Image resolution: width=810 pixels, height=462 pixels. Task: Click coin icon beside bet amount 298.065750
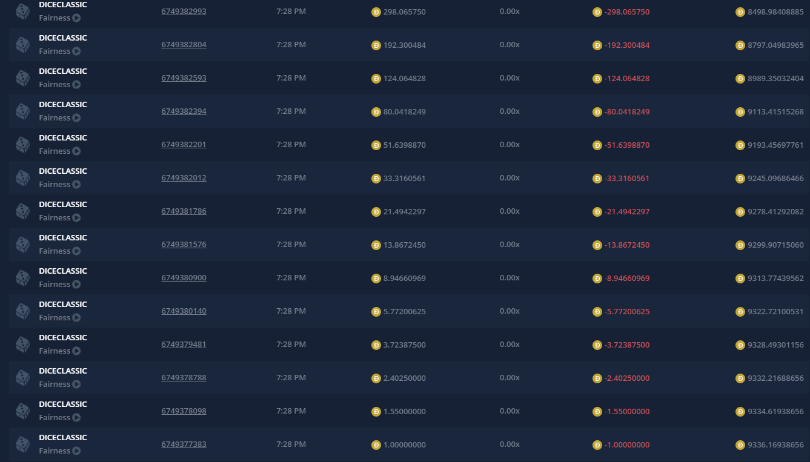point(376,12)
